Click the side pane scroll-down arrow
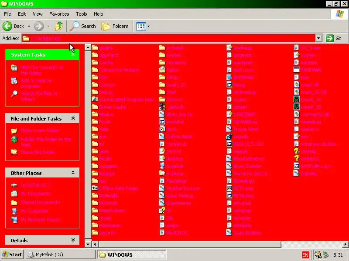349x261 pixels. [88, 244]
